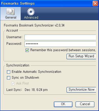99x111 pixels.
Task: Click the Foxmarks Bookmark Synchronizer version text
Action: click(x=34, y=25)
